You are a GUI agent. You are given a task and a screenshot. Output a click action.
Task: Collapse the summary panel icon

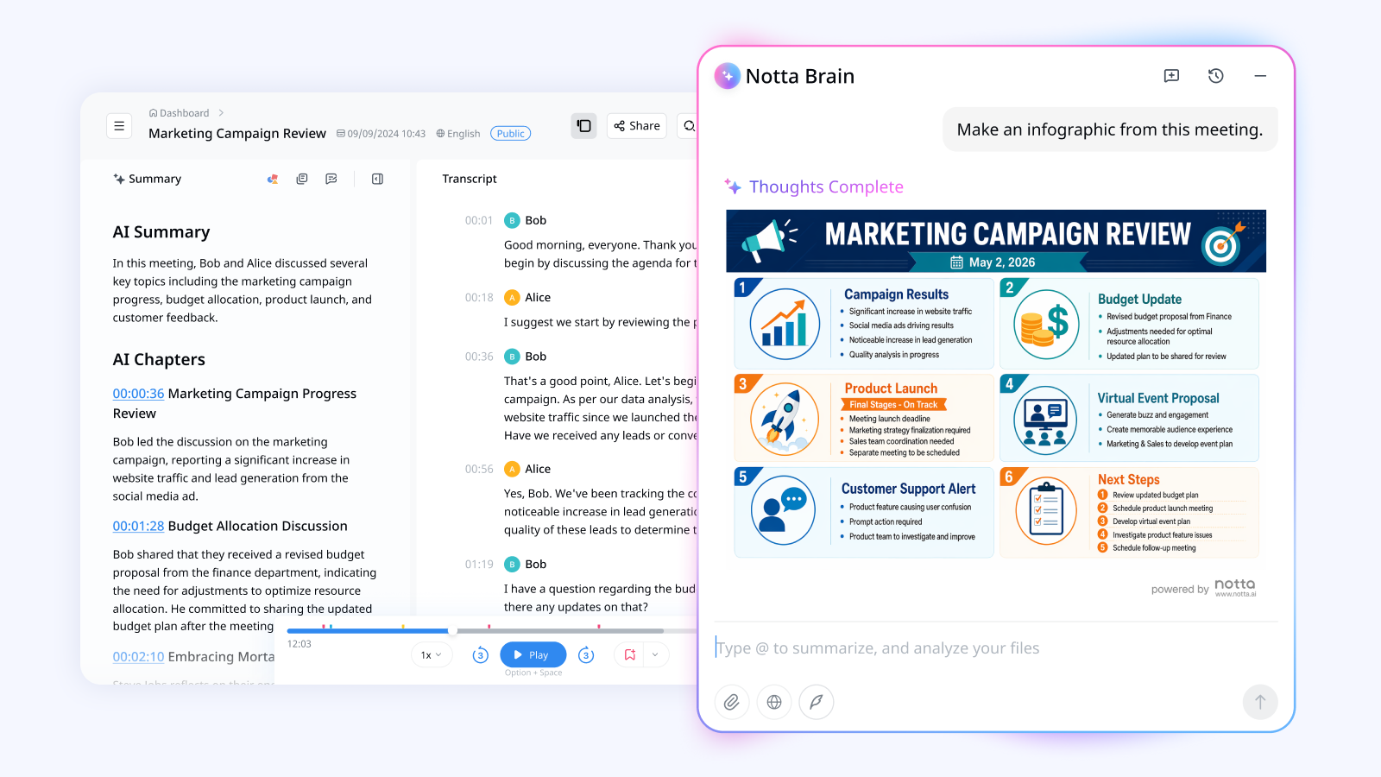click(377, 179)
